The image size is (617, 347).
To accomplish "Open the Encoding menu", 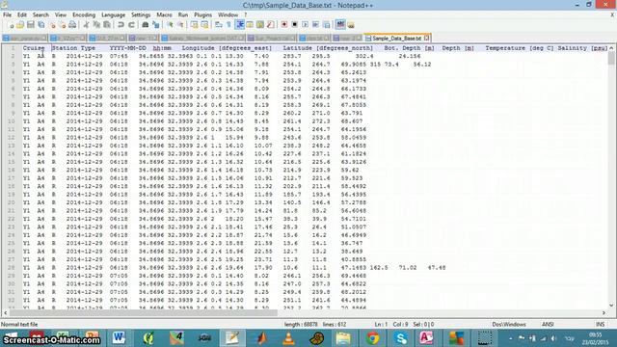I will tap(84, 15).
